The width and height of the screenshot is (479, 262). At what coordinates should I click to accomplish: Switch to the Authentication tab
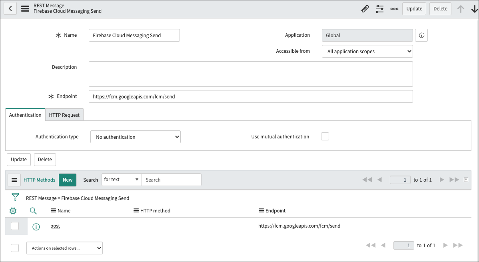pyautogui.click(x=25, y=115)
